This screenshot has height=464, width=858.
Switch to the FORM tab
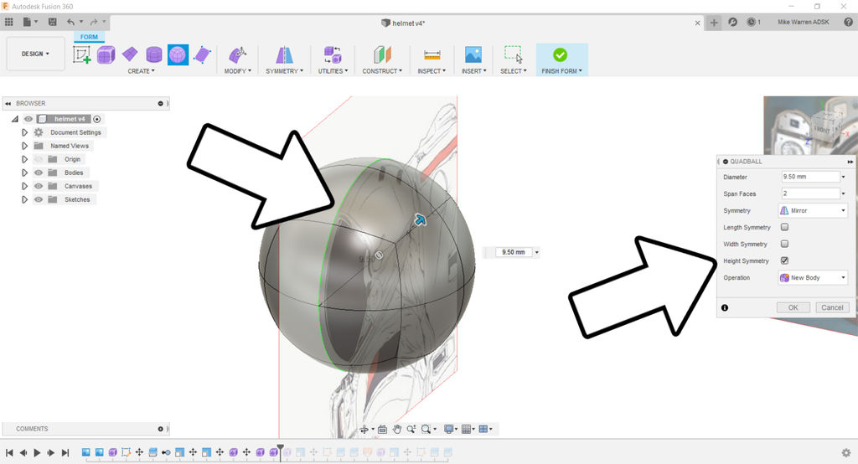coord(89,37)
